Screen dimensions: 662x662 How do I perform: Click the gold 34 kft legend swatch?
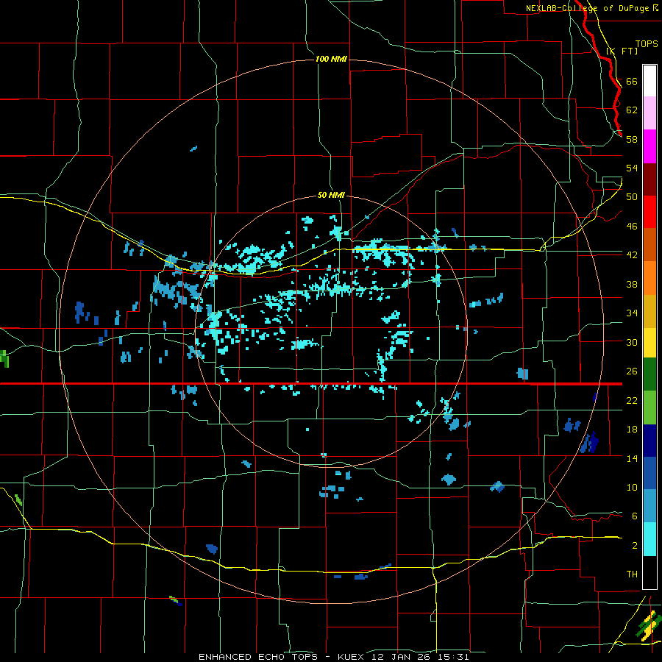point(649,311)
